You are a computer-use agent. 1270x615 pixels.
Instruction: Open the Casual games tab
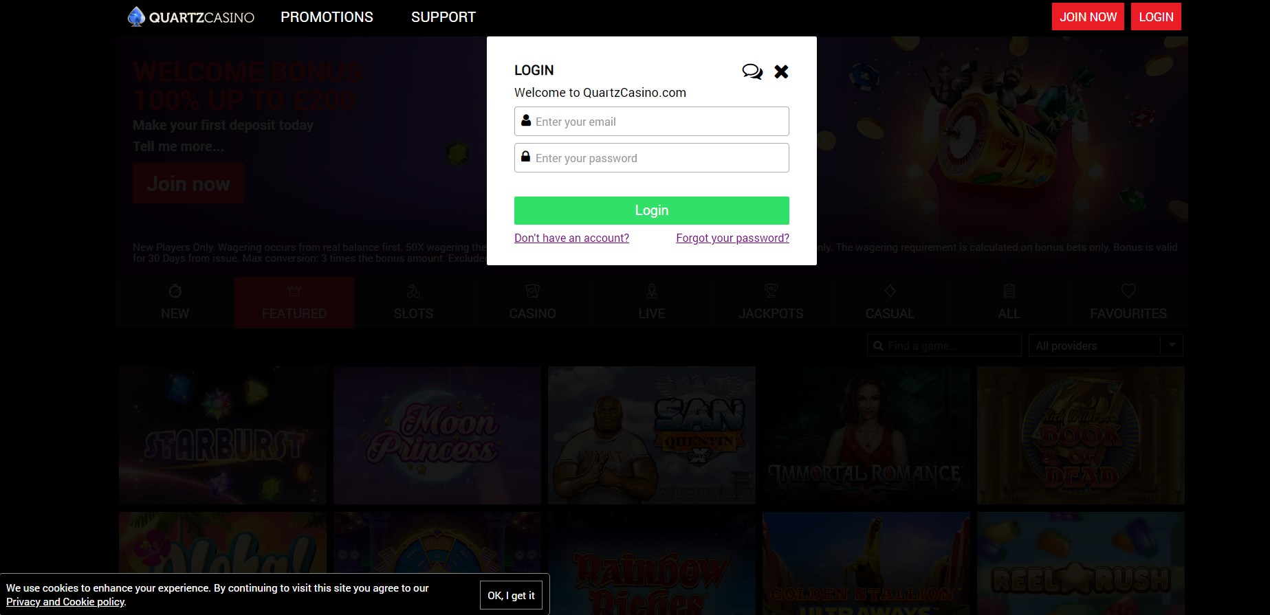click(x=890, y=303)
